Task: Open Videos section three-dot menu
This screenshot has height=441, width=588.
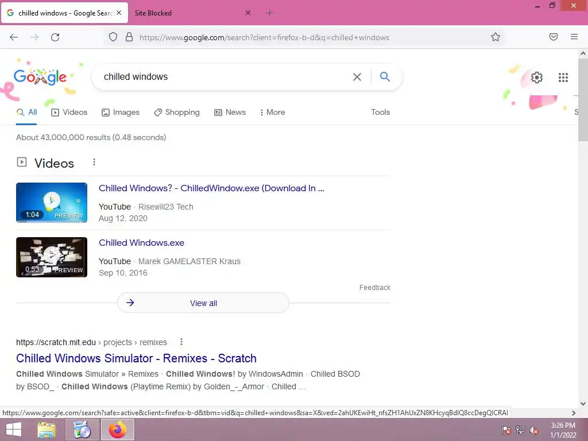Action: 94,162
